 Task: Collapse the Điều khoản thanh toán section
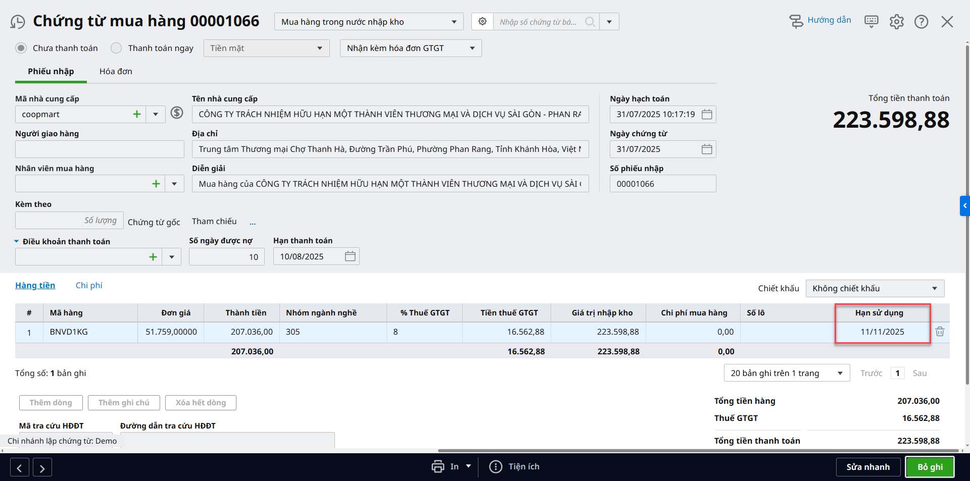point(17,242)
